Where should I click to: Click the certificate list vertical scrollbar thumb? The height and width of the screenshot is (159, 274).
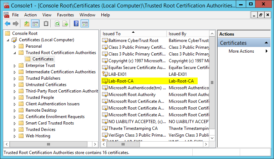pos(212,83)
